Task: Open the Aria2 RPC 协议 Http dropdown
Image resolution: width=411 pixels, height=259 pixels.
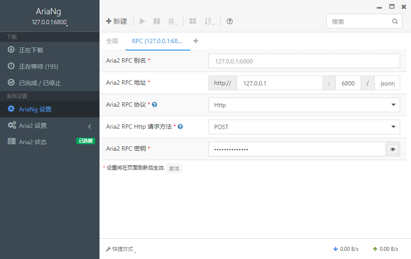Action: [x=304, y=105]
